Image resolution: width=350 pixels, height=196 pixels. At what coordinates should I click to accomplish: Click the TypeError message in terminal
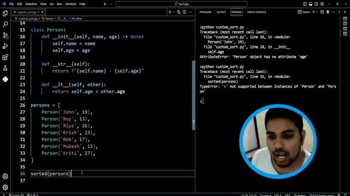tap(268, 89)
